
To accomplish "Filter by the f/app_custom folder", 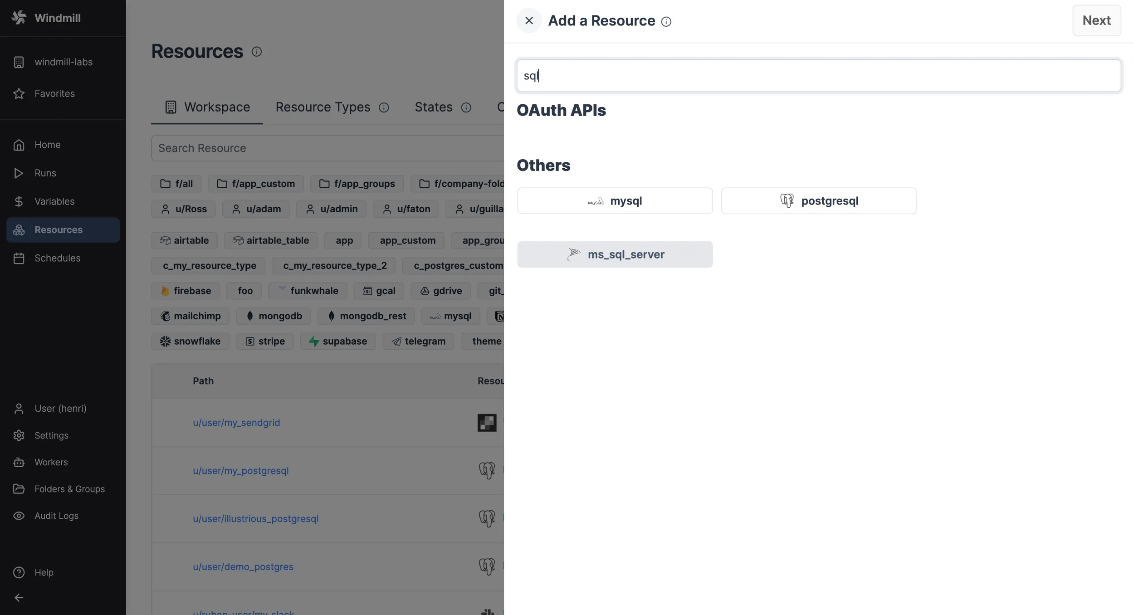I will pyautogui.click(x=256, y=184).
